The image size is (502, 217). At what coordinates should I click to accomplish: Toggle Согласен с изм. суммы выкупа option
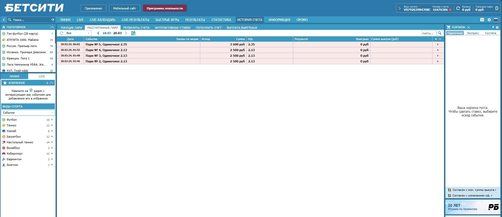[x=473, y=190]
